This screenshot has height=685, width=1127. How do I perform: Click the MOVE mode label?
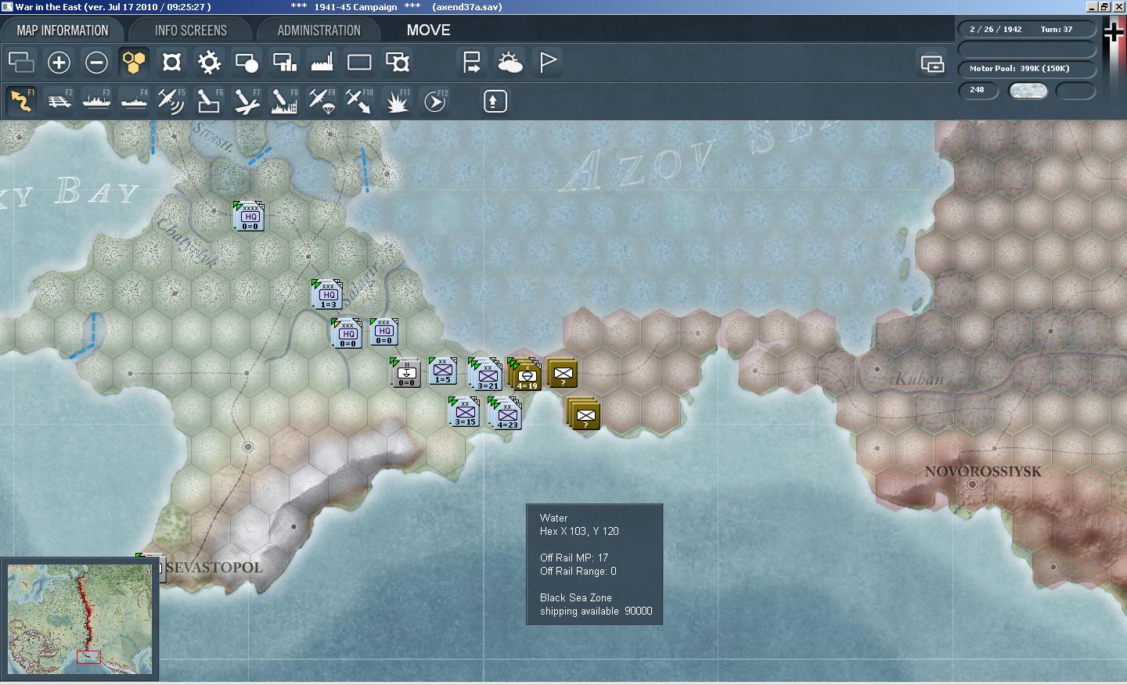click(x=428, y=30)
